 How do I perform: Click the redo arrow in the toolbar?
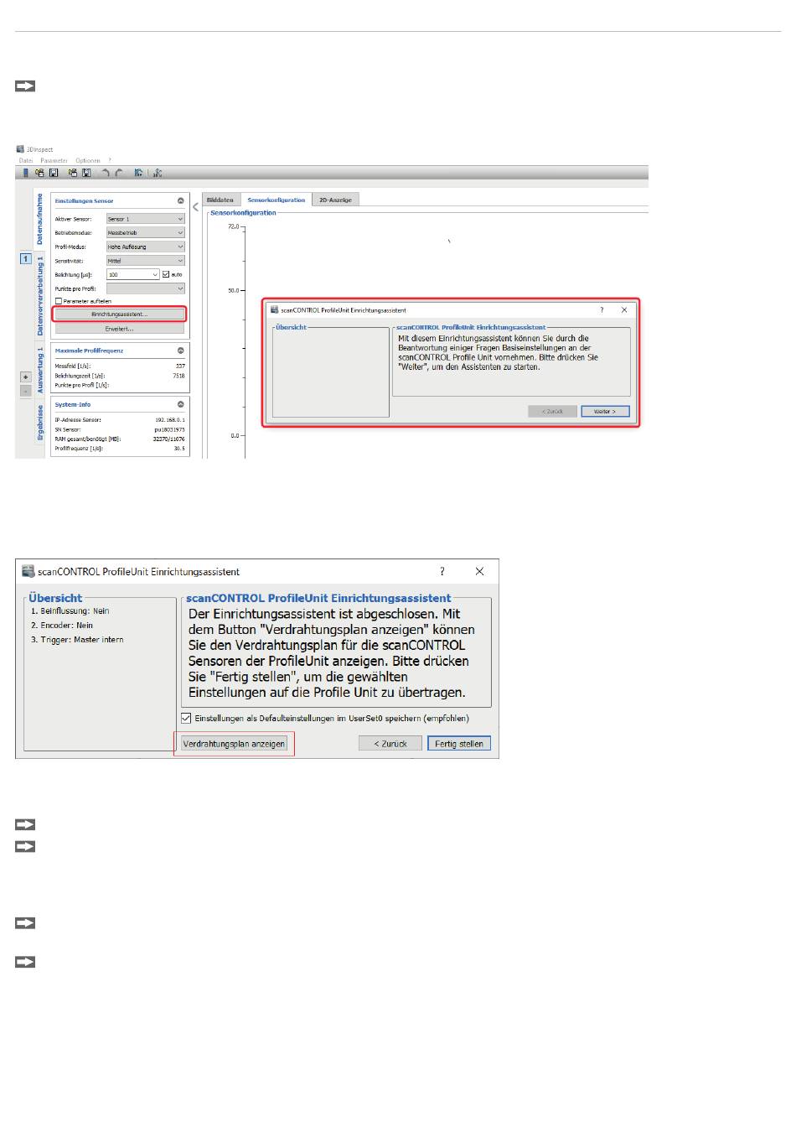[119, 173]
